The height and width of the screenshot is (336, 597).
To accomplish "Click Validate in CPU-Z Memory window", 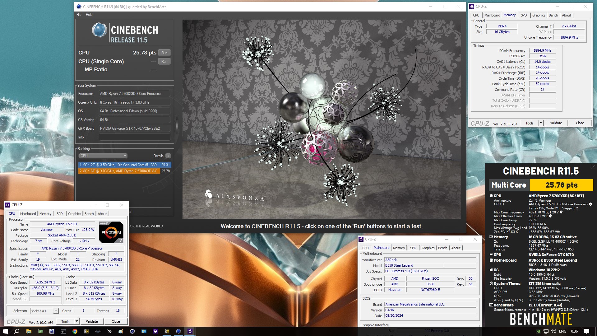I will coord(556,123).
